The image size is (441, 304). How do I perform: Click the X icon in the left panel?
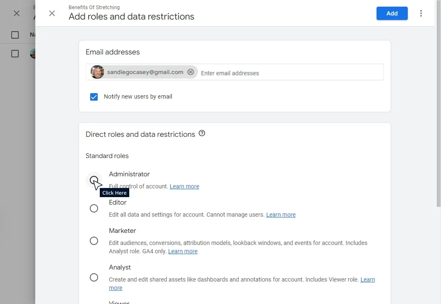[16, 13]
